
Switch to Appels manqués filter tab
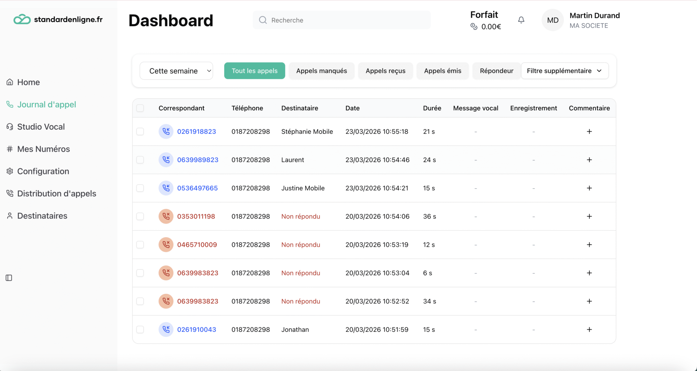(x=321, y=71)
